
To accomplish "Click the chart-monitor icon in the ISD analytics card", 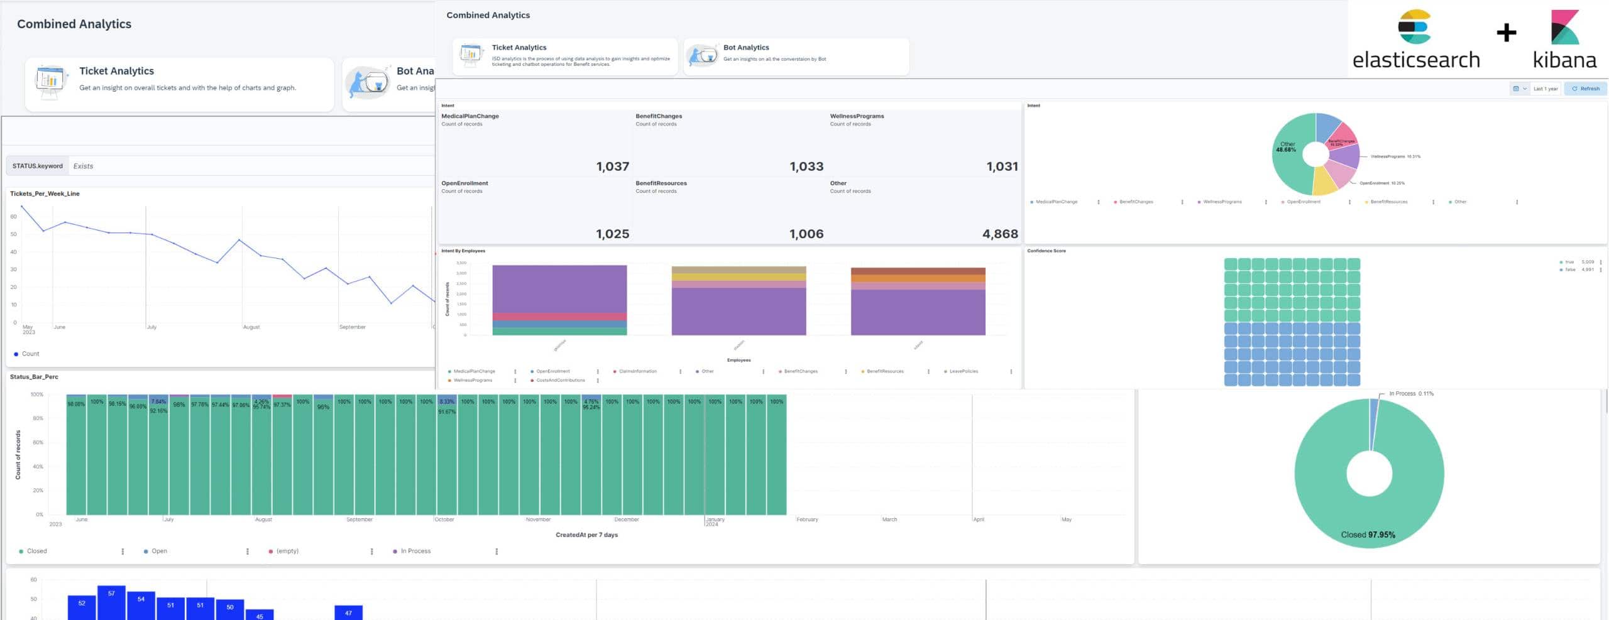I will point(471,55).
